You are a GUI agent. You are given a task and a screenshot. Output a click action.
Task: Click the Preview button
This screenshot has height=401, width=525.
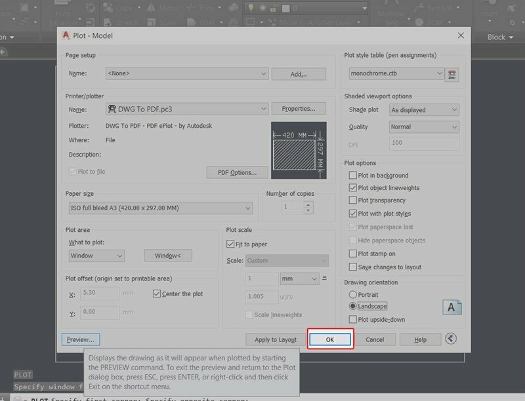tap(81, 339)
